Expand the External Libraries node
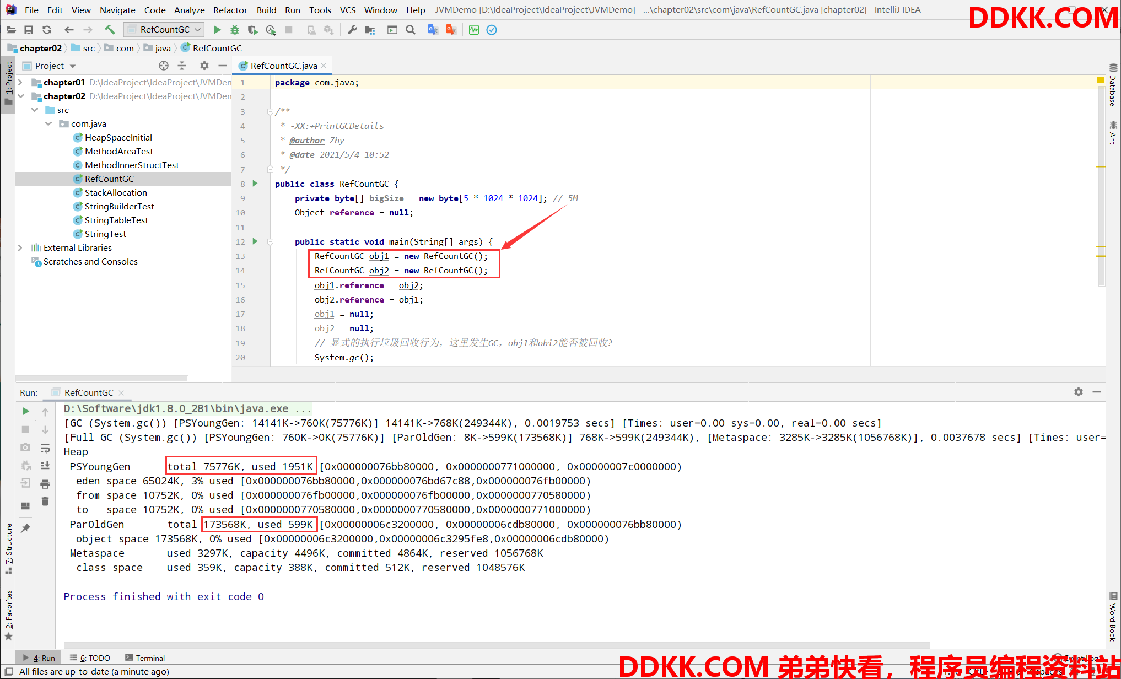Image resolution: width=1121 pixels, height=679 pixels. [20, 247]
